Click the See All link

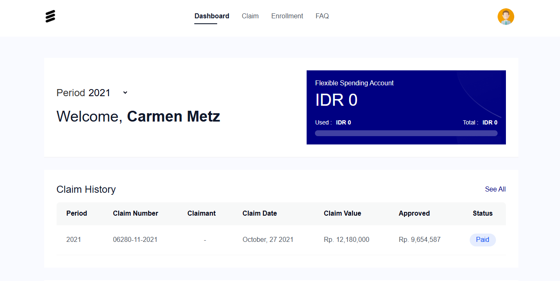click(x=495, y=189)
